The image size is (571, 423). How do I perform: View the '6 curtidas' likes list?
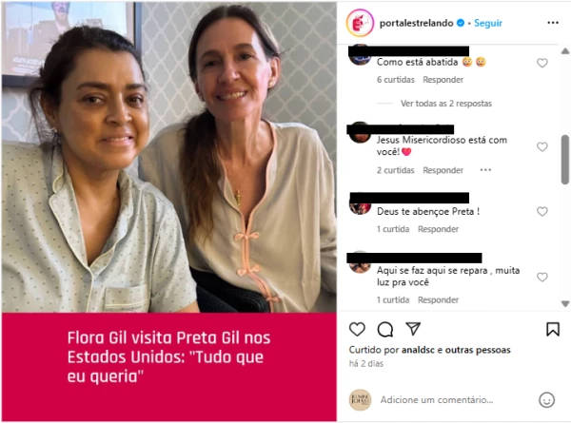click(396, 80)
